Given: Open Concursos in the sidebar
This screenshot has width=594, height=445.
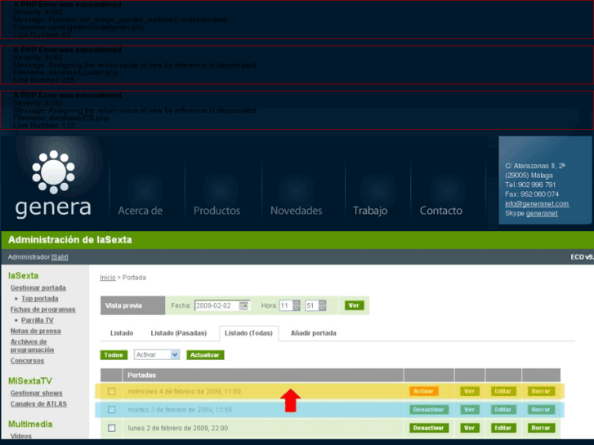Looking at the screenshot, I should click(27, 361).
